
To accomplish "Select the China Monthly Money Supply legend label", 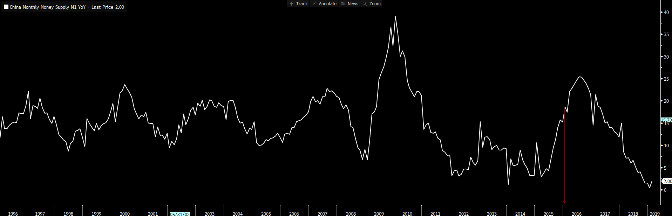I will (67, 7).
